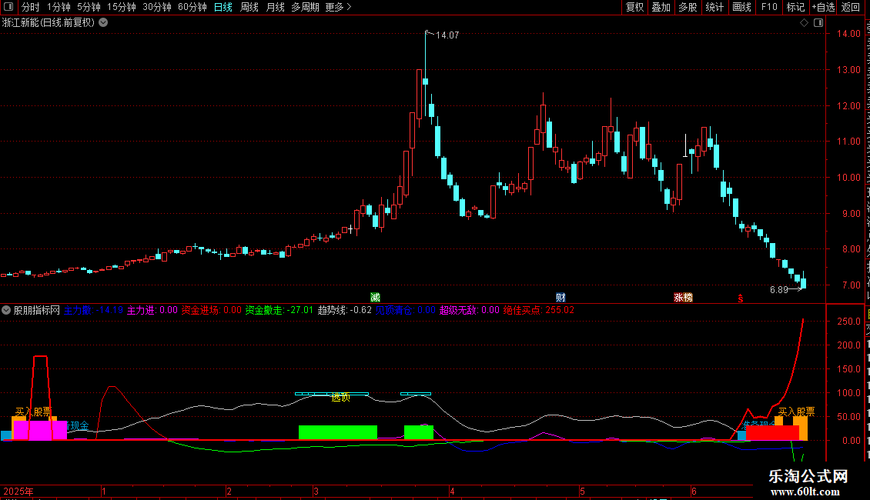Expand the 更多 periods menu
Screen dimensions: 870x500
pos(339,7)
